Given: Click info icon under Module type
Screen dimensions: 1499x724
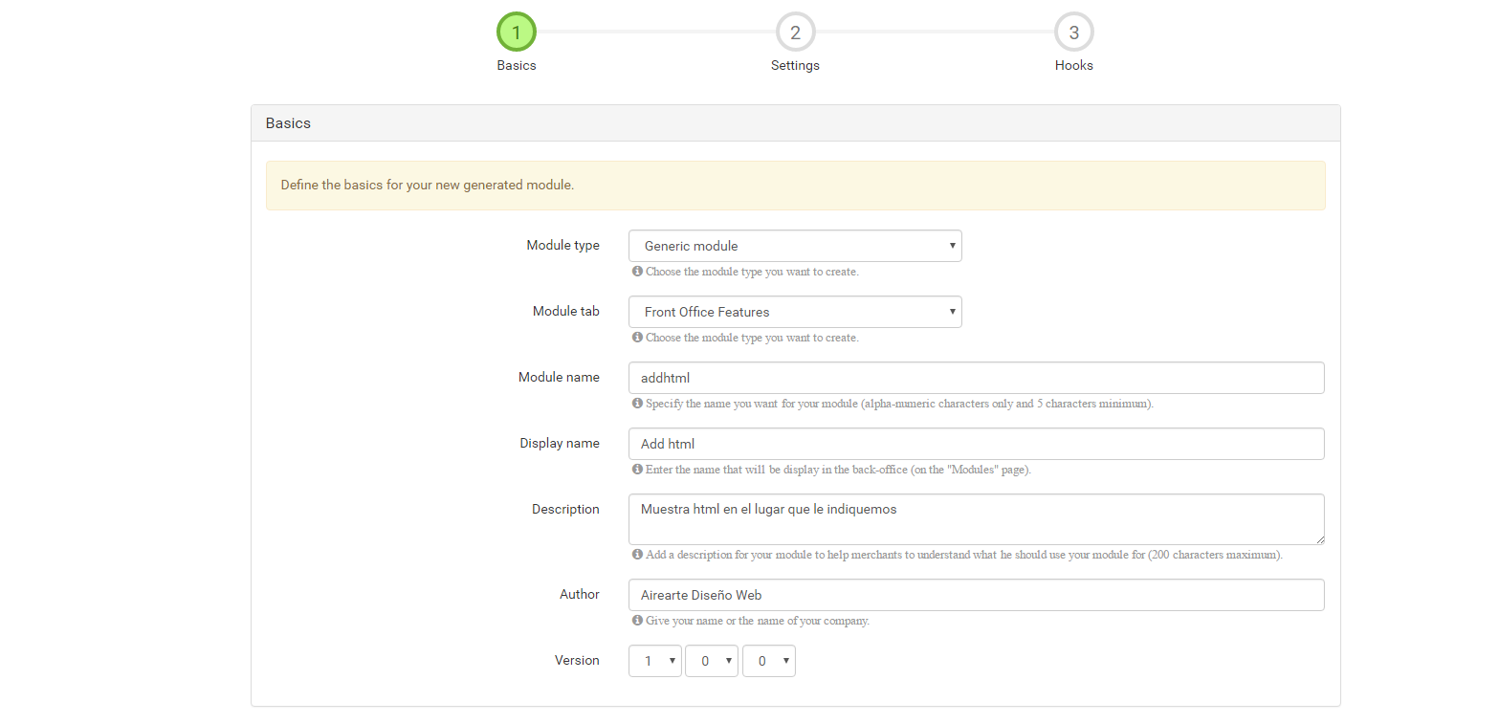Looking at the screenshot, I should point(638,272).
